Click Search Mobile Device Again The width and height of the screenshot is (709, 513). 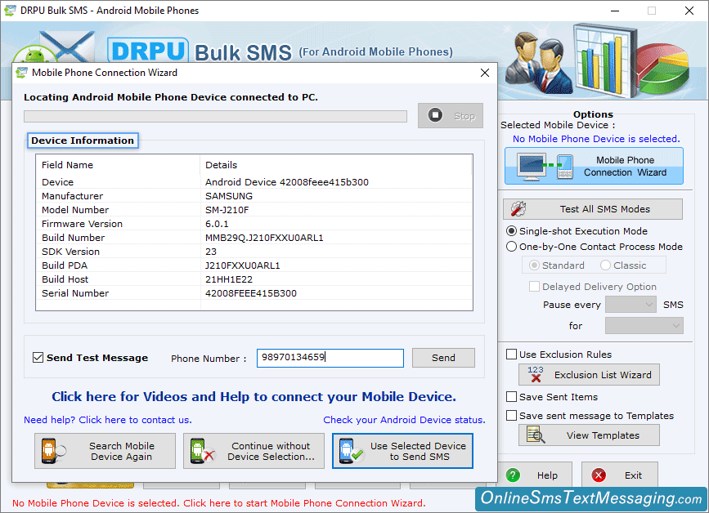tap(105, 451)
